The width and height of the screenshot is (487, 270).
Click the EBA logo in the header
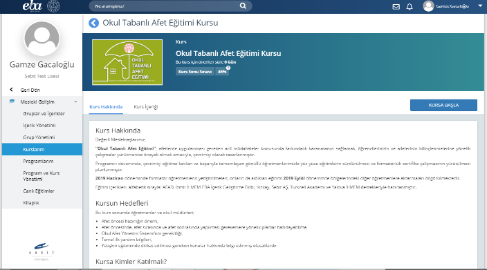[x=32, y=6]
